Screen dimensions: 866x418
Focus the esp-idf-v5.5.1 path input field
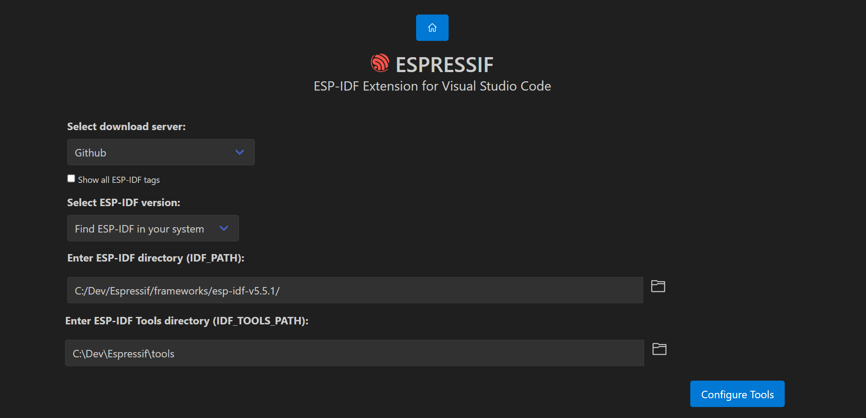coord(355,290)
